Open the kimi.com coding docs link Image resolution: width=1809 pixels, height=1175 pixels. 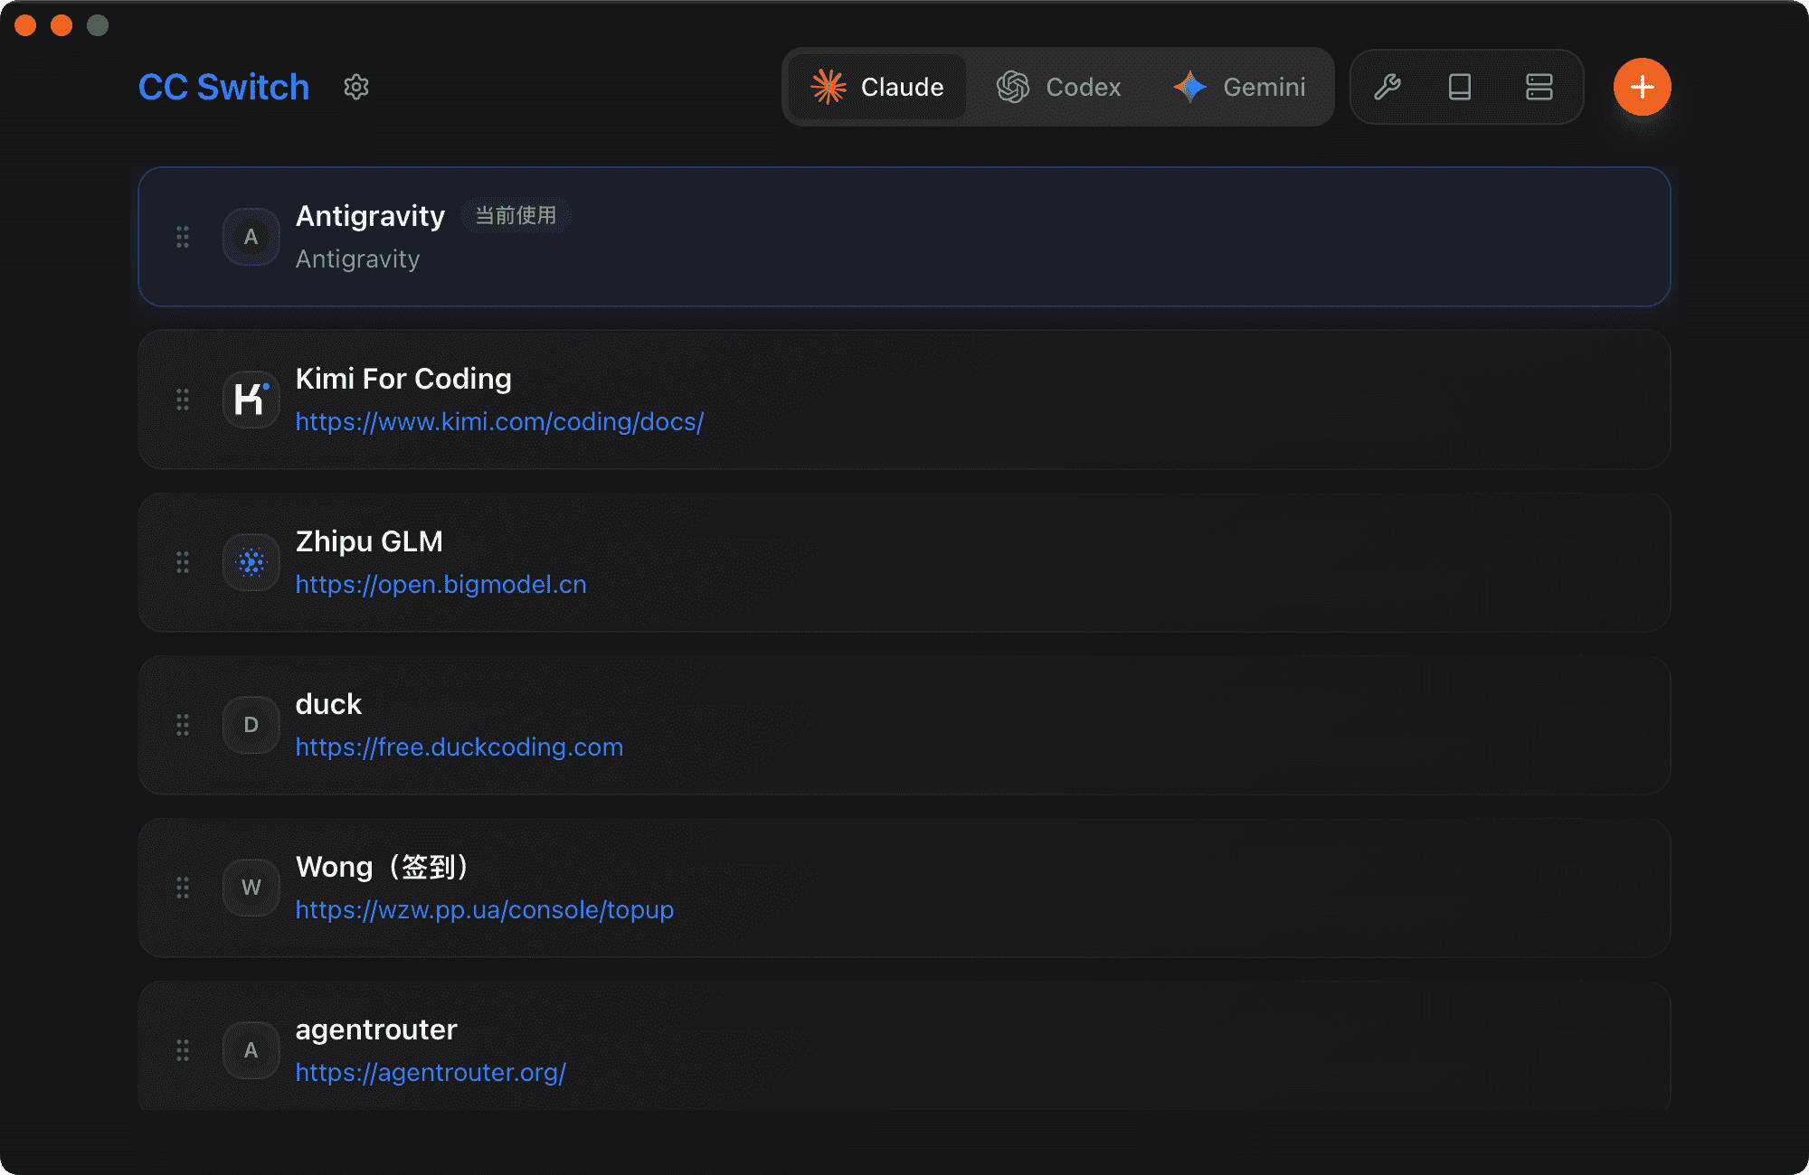[x=499, y=422]
